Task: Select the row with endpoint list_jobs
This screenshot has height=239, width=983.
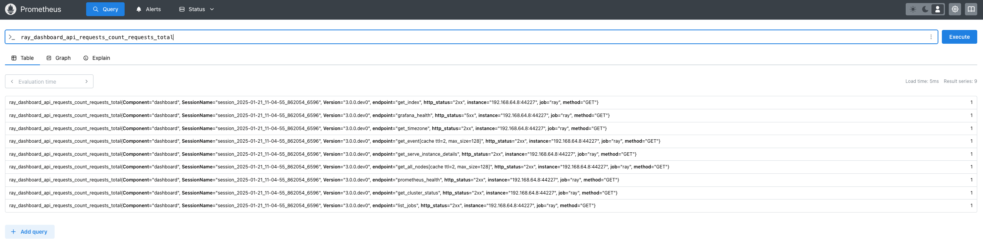Action: tap(491, 206)
